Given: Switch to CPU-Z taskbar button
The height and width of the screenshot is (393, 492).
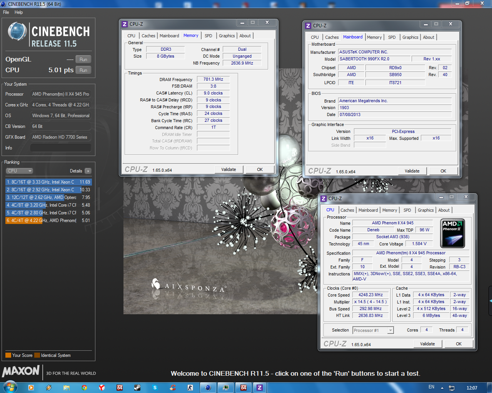Looking at the screenshot, I should [260, 388].
